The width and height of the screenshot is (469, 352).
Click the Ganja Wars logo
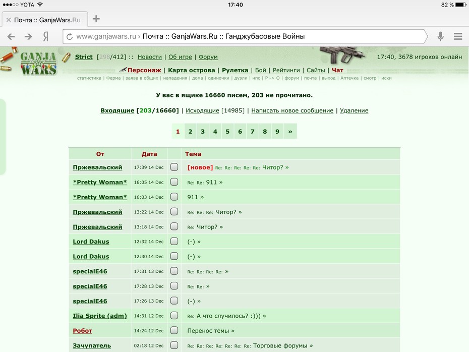point(38,64)
